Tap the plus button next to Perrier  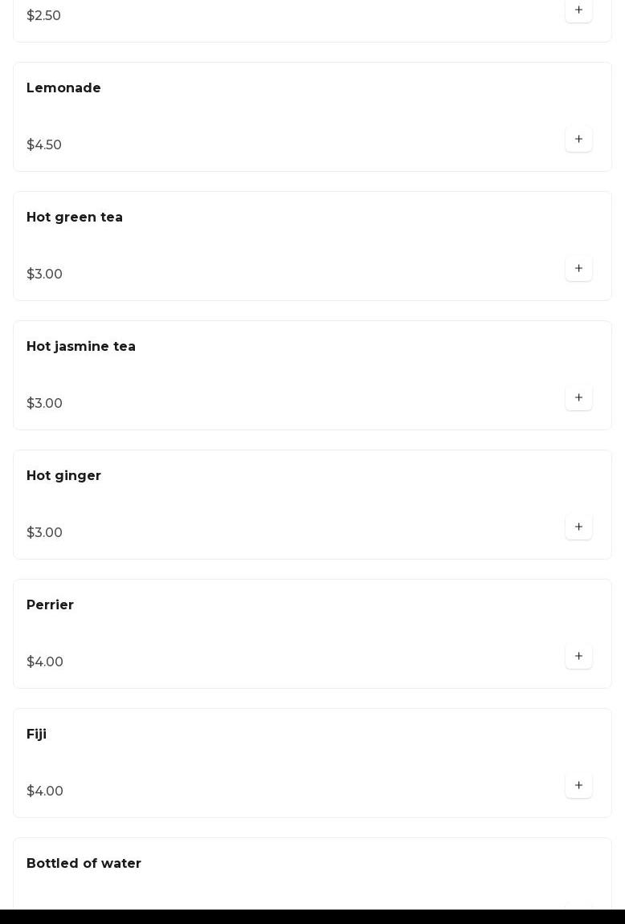(x=578, y=657)
